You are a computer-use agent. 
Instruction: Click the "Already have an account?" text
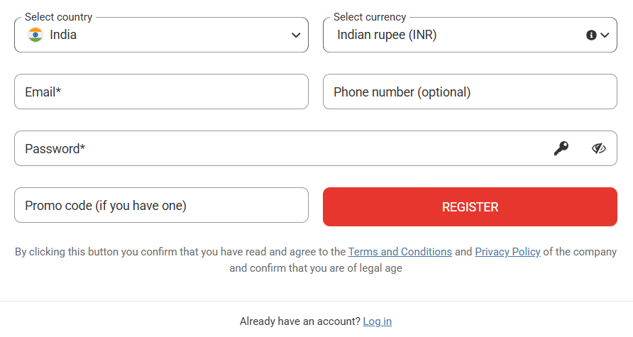299,321
